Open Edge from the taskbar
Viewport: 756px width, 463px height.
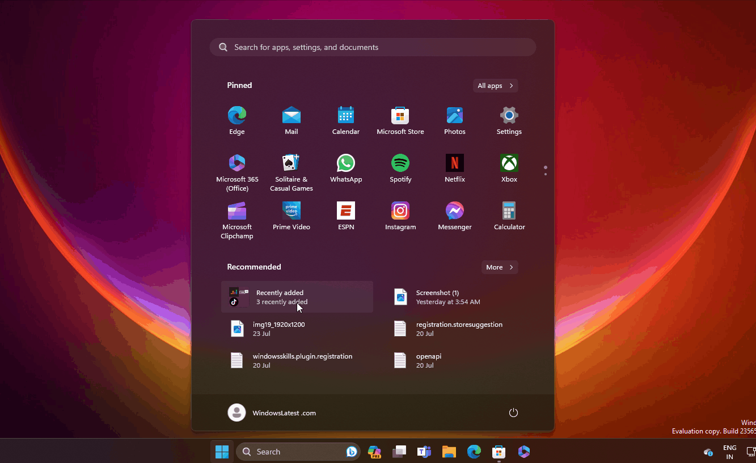point(474,452)
